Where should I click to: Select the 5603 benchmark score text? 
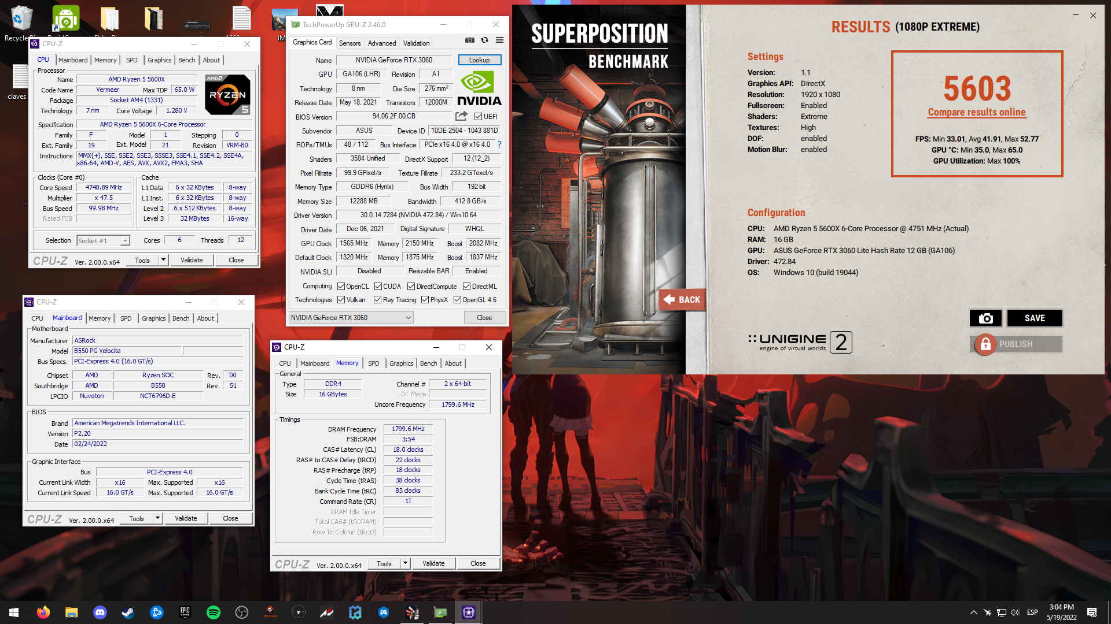click(977, 88)
